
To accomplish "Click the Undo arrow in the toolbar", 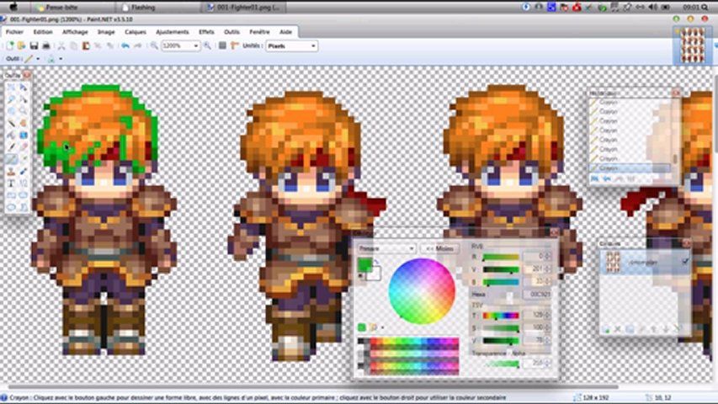I will (125, 45).
